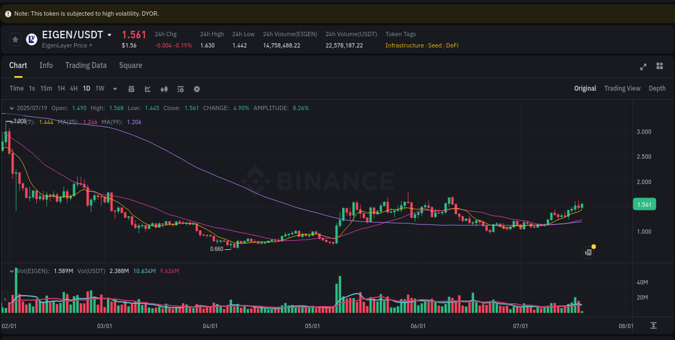Open the Square tab
Image resolution: width=675 pixels, height=340 pixels.
[130, 65]
